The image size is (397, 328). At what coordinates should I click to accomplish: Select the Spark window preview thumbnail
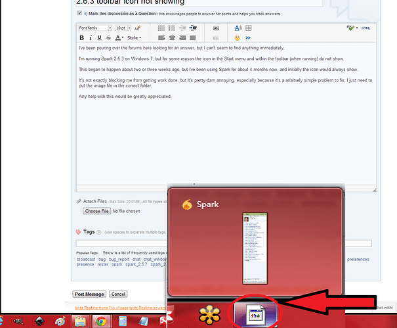click(x=255, y=248)
